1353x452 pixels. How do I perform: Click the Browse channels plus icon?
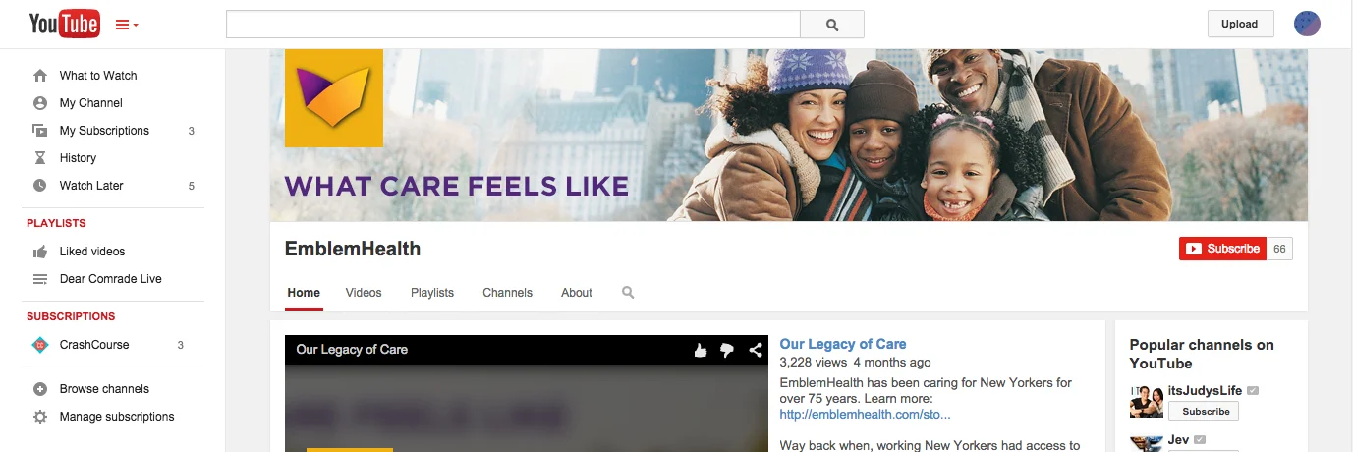(40, 389)
